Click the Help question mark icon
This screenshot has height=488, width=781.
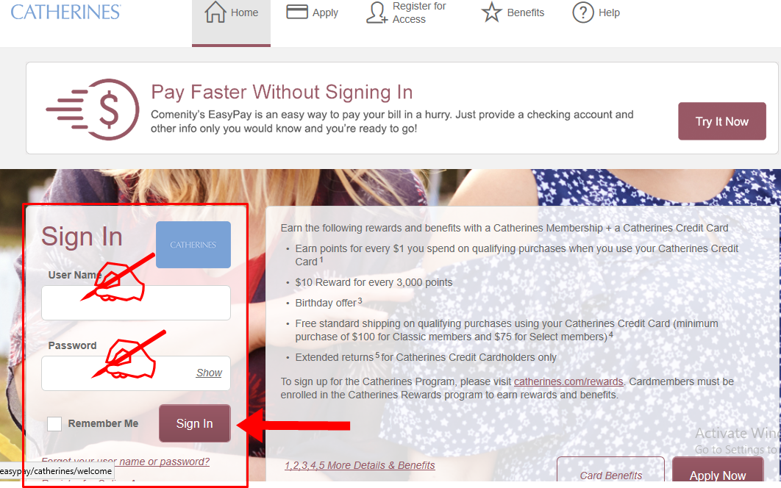pos(583,12)
